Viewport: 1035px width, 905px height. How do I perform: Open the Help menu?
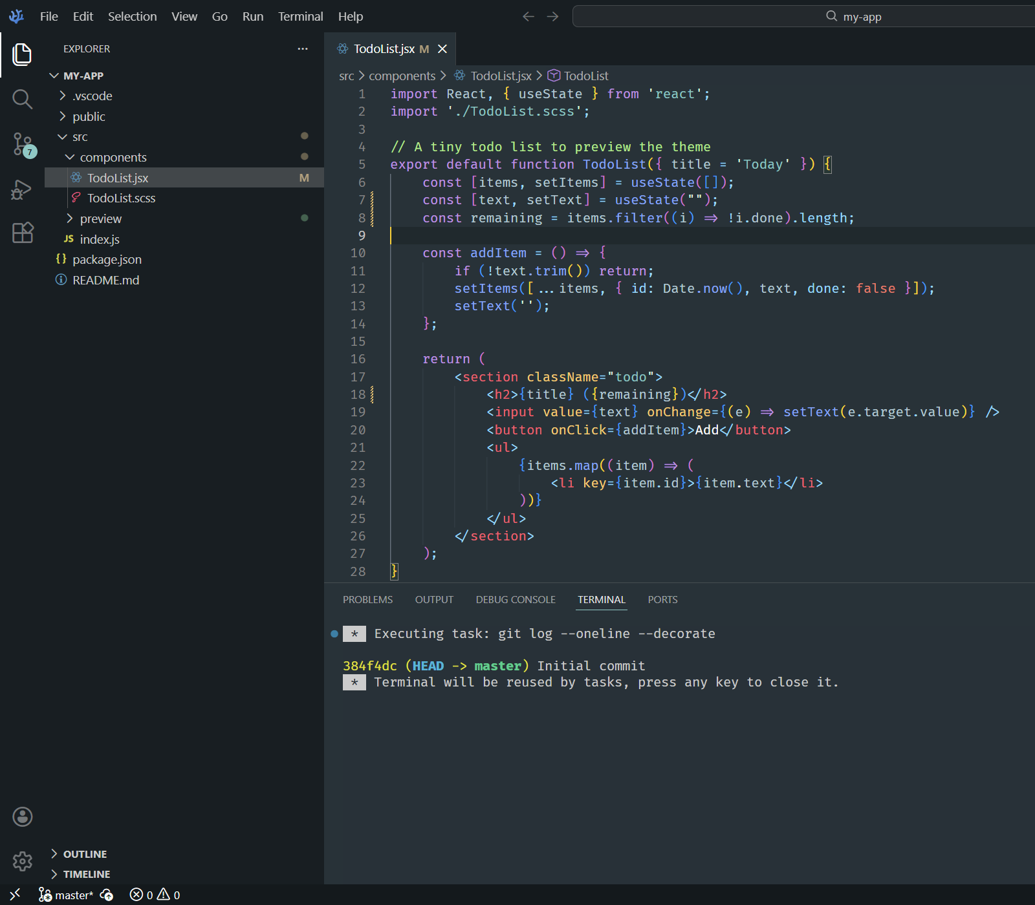coord(351,16)
